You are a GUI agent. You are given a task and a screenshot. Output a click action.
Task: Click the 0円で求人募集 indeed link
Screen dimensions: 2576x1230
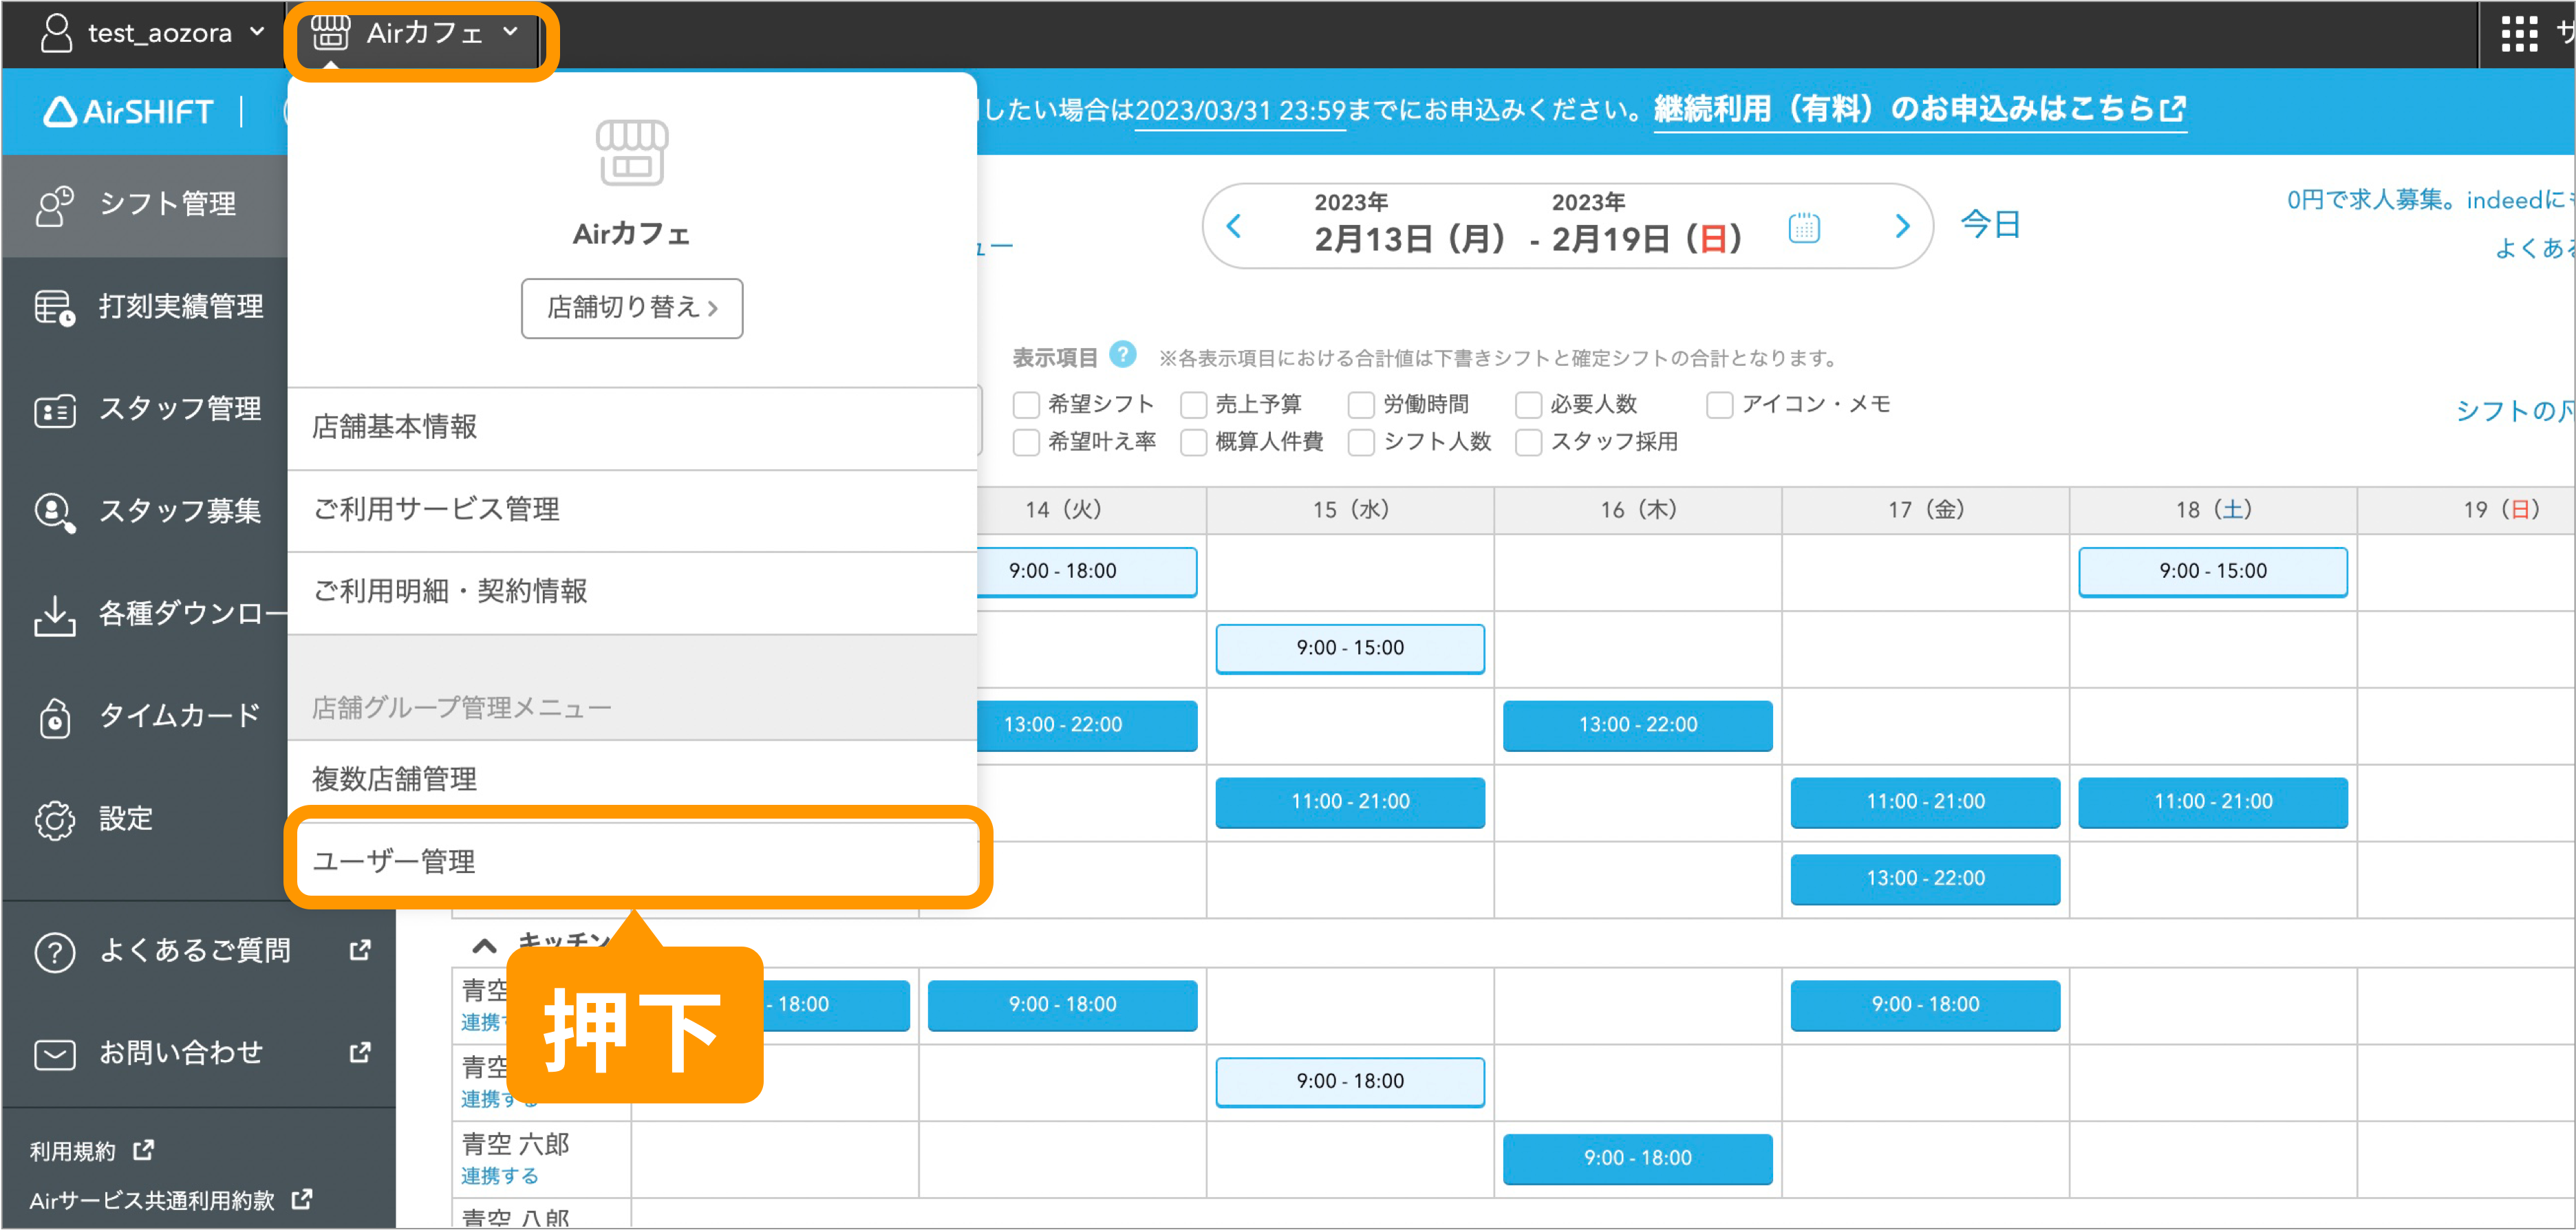(x=2430, y=200)
